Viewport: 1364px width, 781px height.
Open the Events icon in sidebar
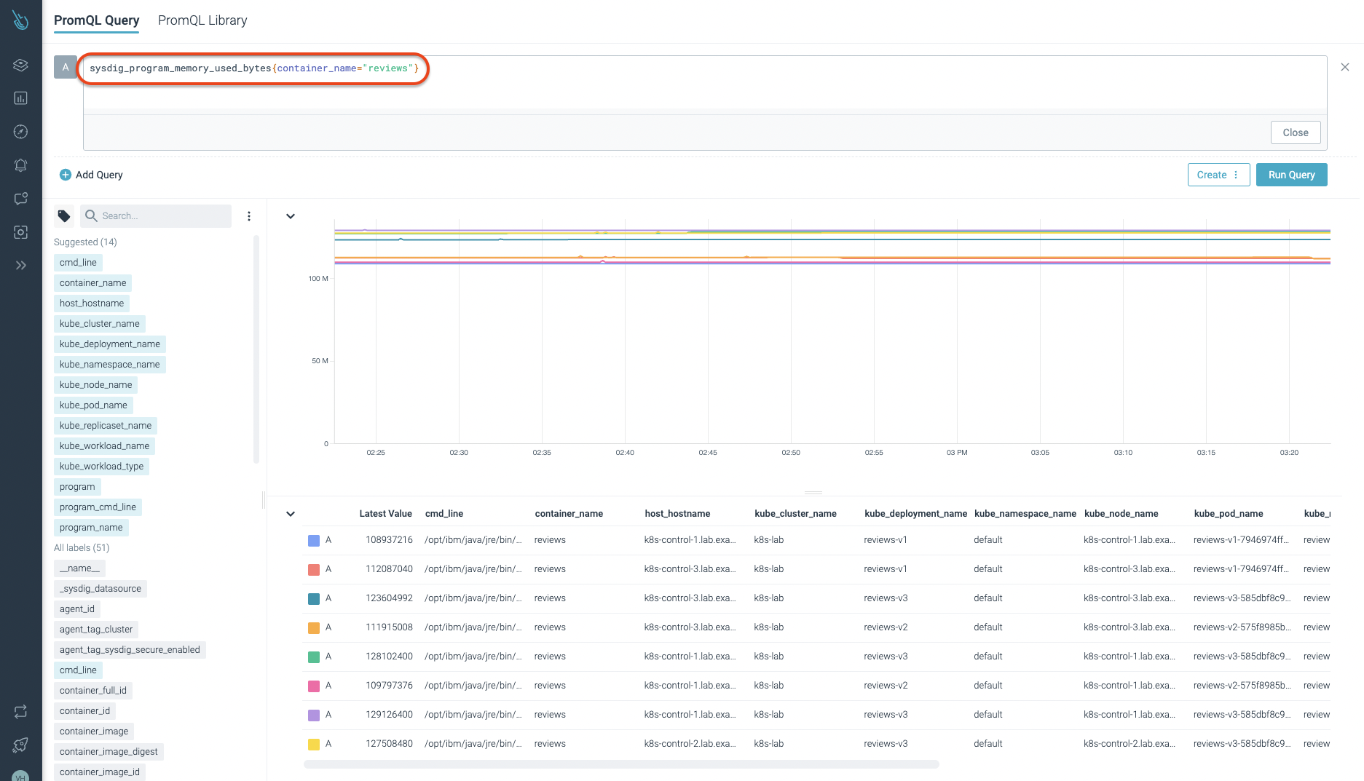20,199
